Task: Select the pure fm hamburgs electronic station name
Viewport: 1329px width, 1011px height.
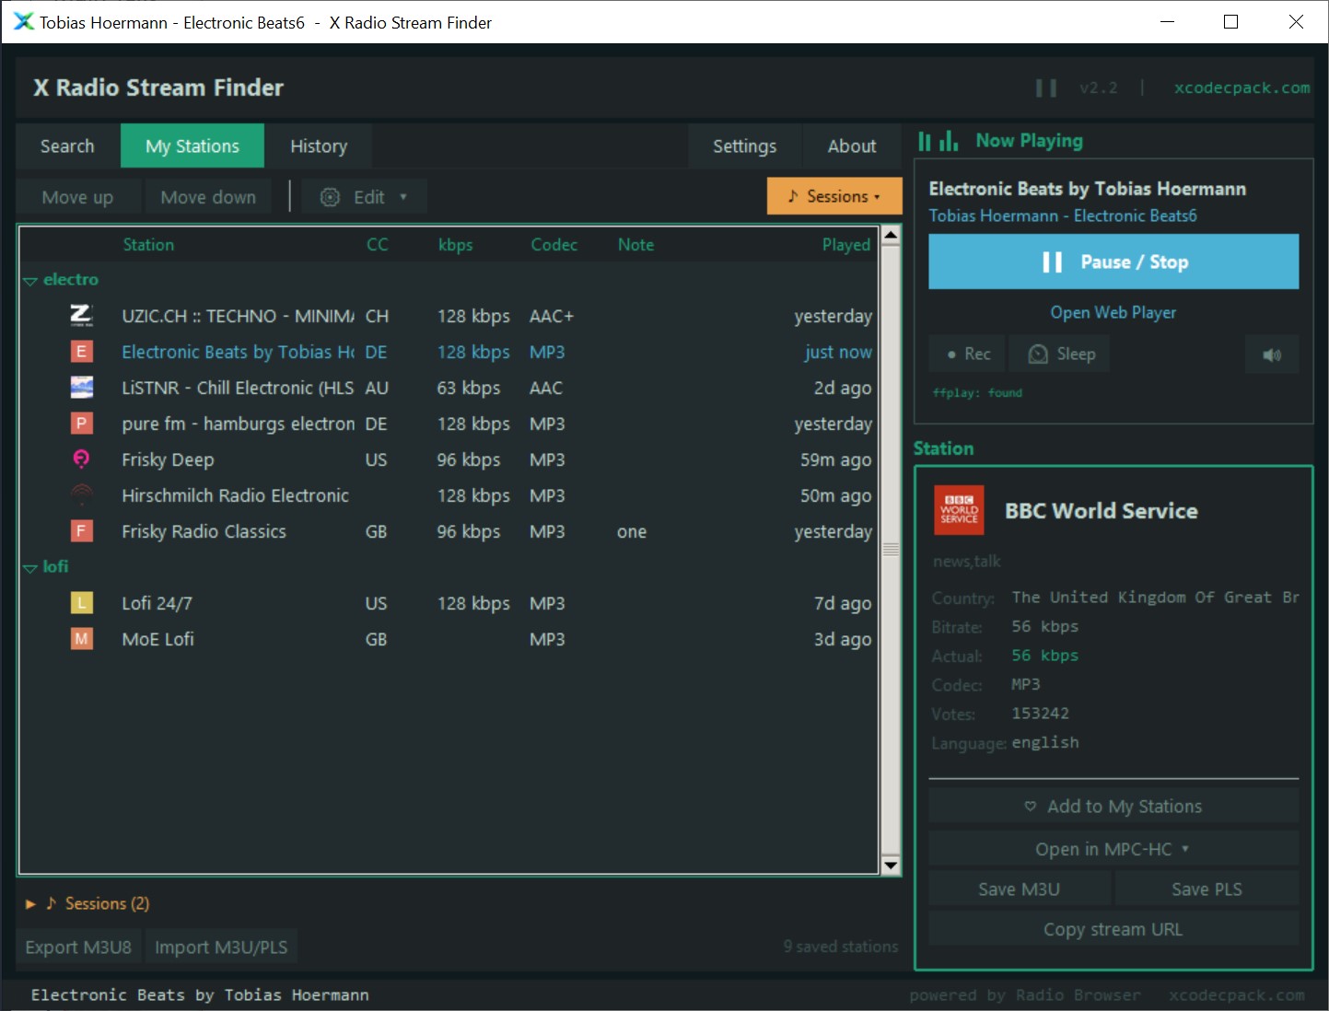Action: coord(239,424)
